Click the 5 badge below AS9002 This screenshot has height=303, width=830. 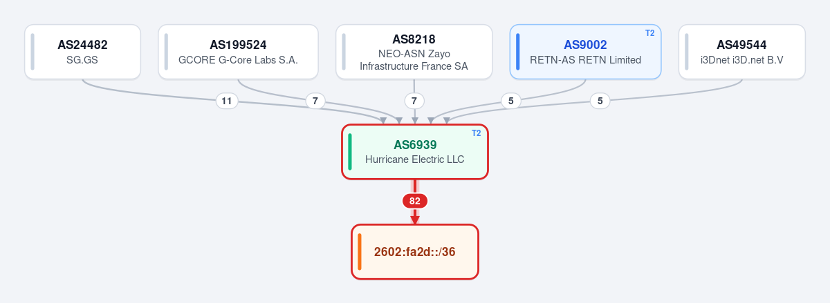510,101
